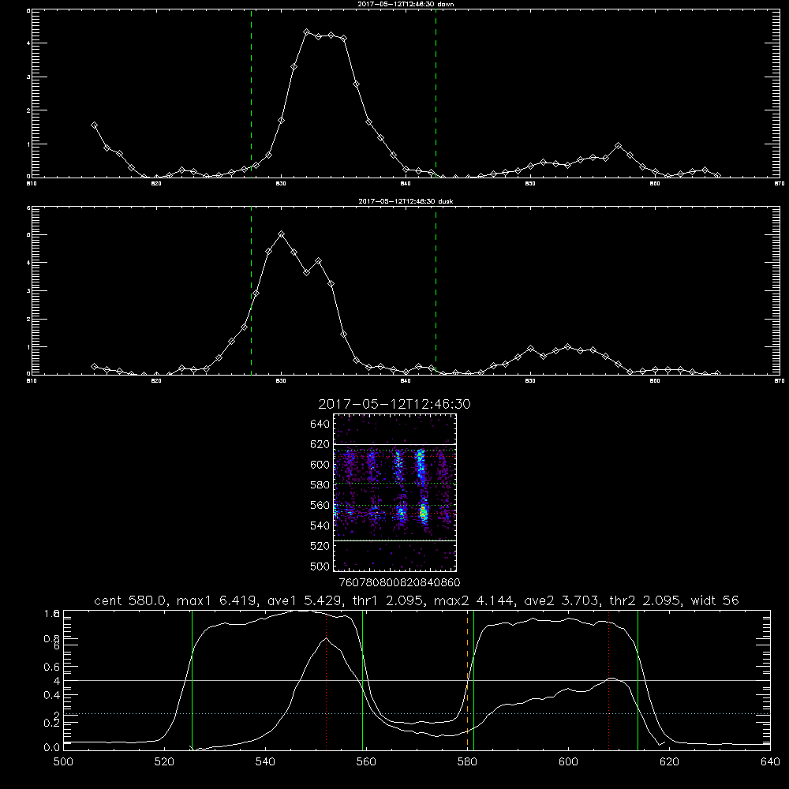
Task: Click the orange dashed vertical line in bottom plot
Action: tap(467, 680)
